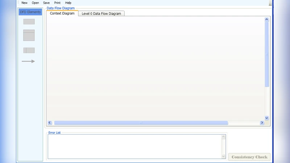Click the canvas scroll up arrow
Viewport: 290px width, 163px height.
[267, 20]
